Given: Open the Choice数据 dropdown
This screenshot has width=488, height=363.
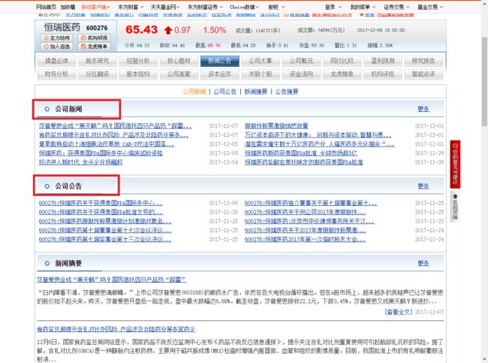Looking at the screenshot, I should [244, 7].
